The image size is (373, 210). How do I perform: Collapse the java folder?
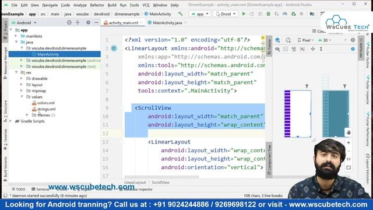coord(16,42)
